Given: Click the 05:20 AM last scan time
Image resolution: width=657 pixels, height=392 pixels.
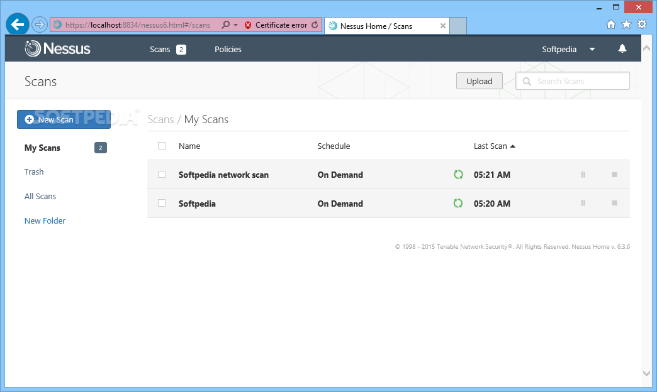Looking at the screenshot, I should (x=492, y=204).
